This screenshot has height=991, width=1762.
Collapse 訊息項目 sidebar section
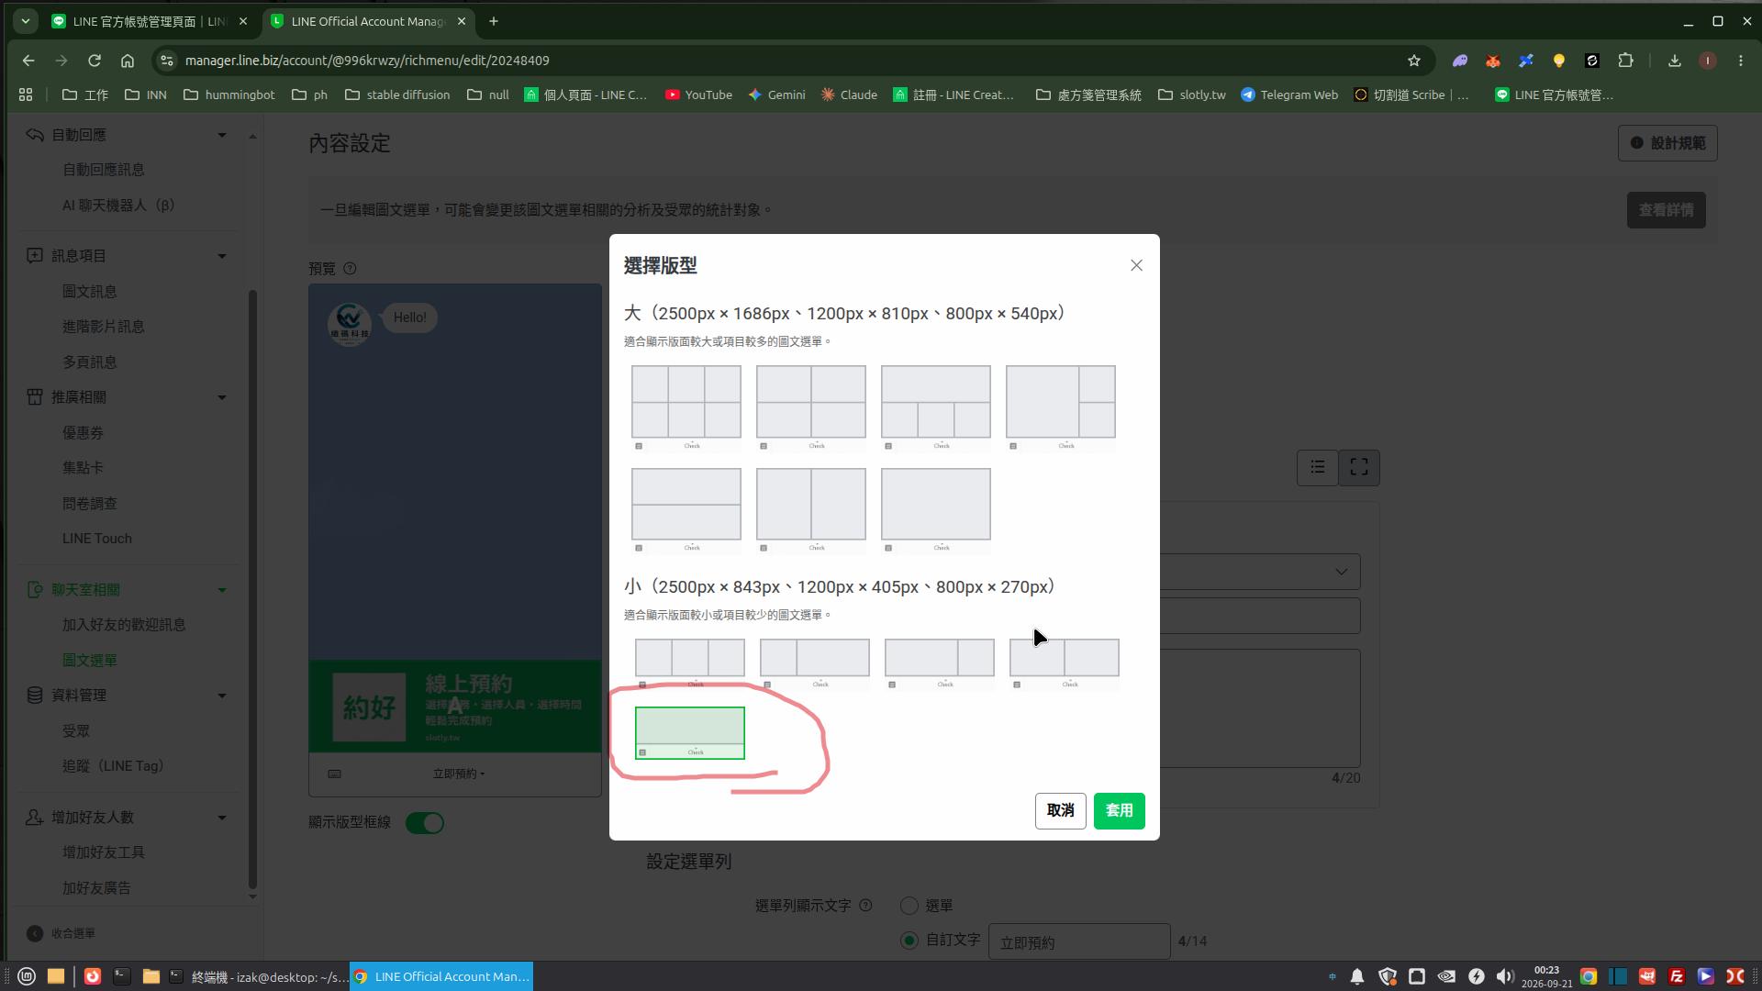click(221, 256)
